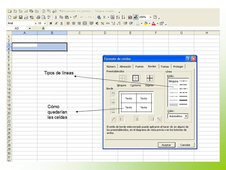
Task: Click the Insert Function fx icon
Action: click(43, 28)
